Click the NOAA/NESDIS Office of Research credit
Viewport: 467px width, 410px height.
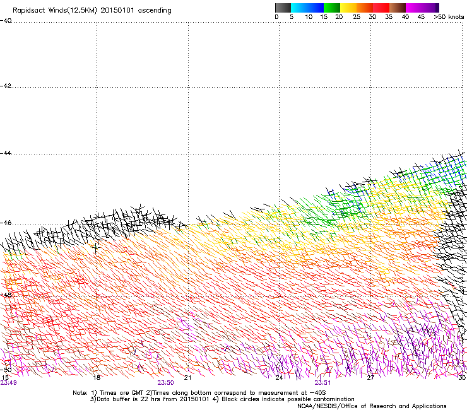pyautogui.click(x=372, y=406)
